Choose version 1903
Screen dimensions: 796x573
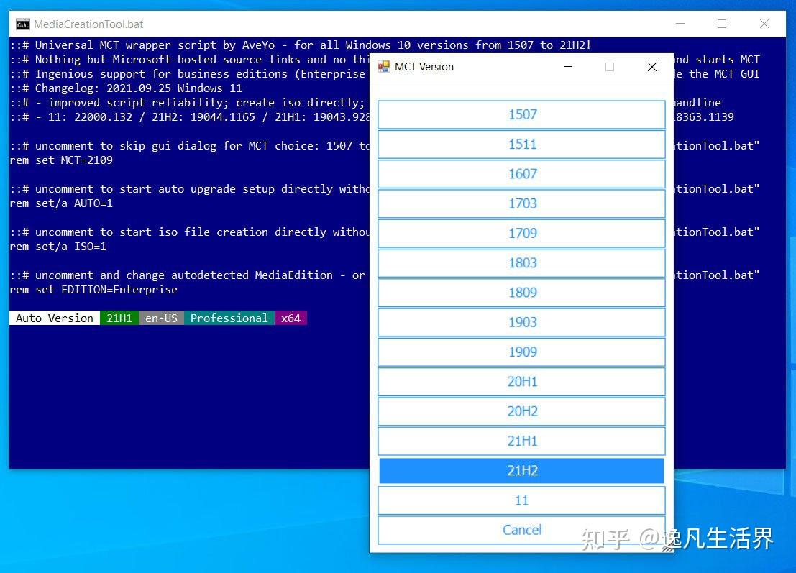tap(521, 322)
